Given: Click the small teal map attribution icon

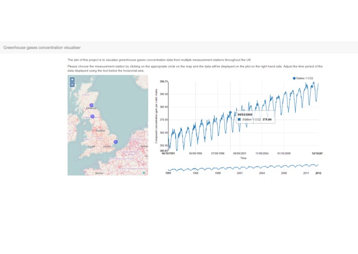Looking at the screenshot, I should (x=144, y=173).
